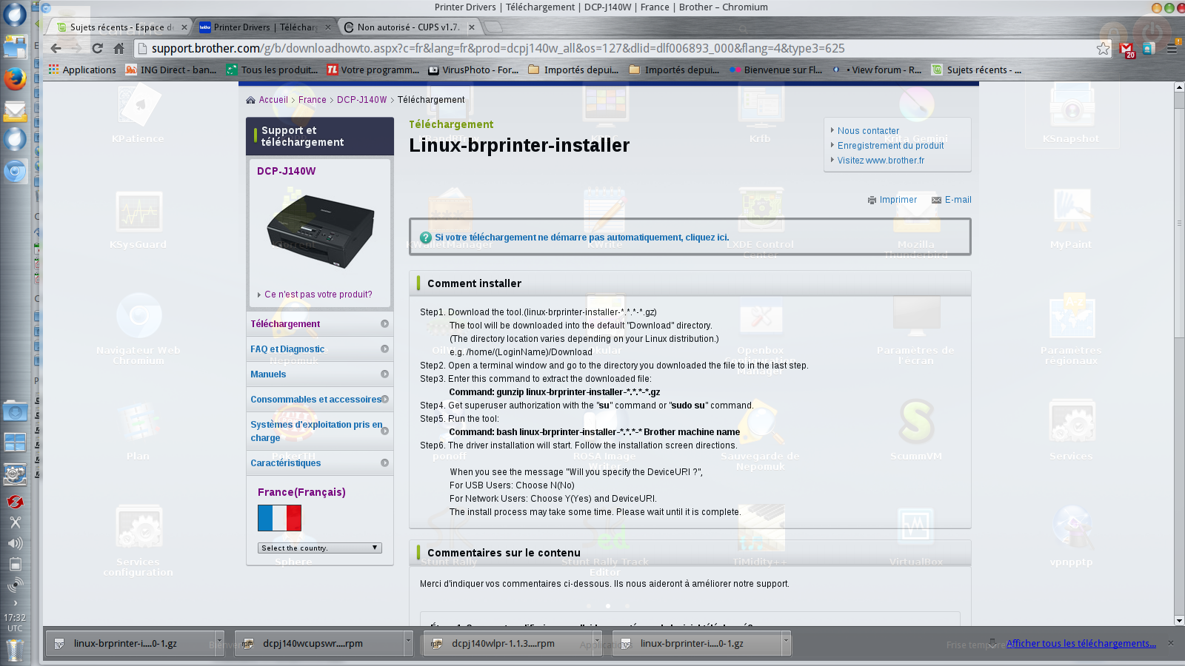
Task: Open the browser home page
Action: (118, 48)
